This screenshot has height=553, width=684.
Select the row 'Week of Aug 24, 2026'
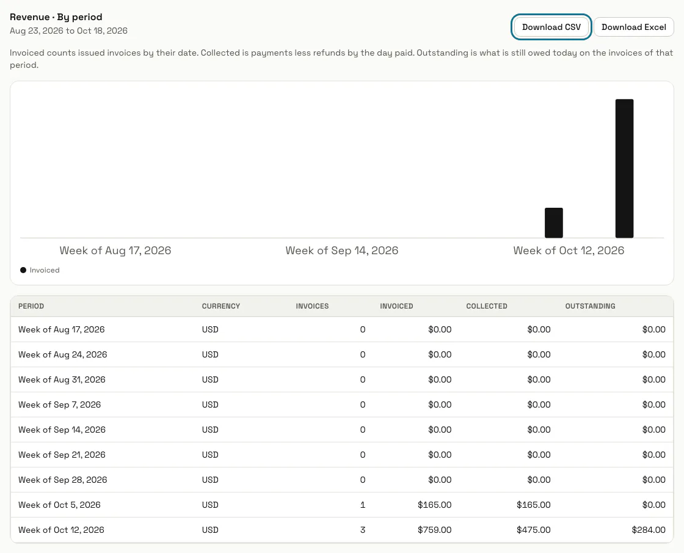(x=342, y=354)
